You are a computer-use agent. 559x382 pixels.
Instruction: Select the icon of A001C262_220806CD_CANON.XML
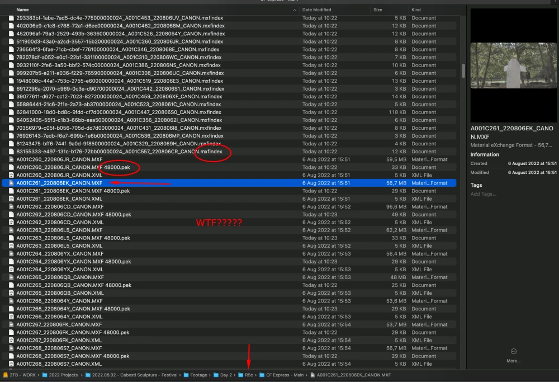click(11, 222)
